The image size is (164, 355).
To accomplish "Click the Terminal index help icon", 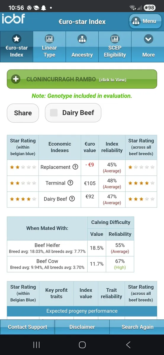I will pos(70,183).
